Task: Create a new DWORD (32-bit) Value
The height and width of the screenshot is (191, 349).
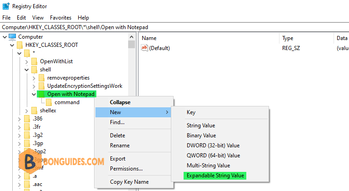Action: [x=220, y=146]
